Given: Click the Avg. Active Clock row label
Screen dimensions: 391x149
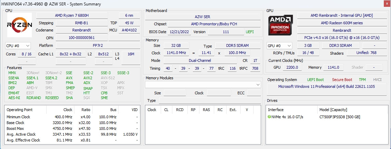Looking at the screenshot, I should 21,134.
